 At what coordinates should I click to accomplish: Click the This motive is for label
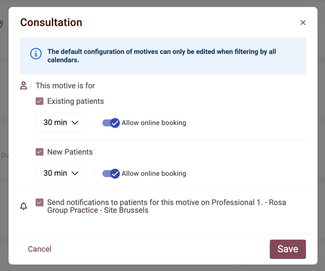click(x=65, y=86)
